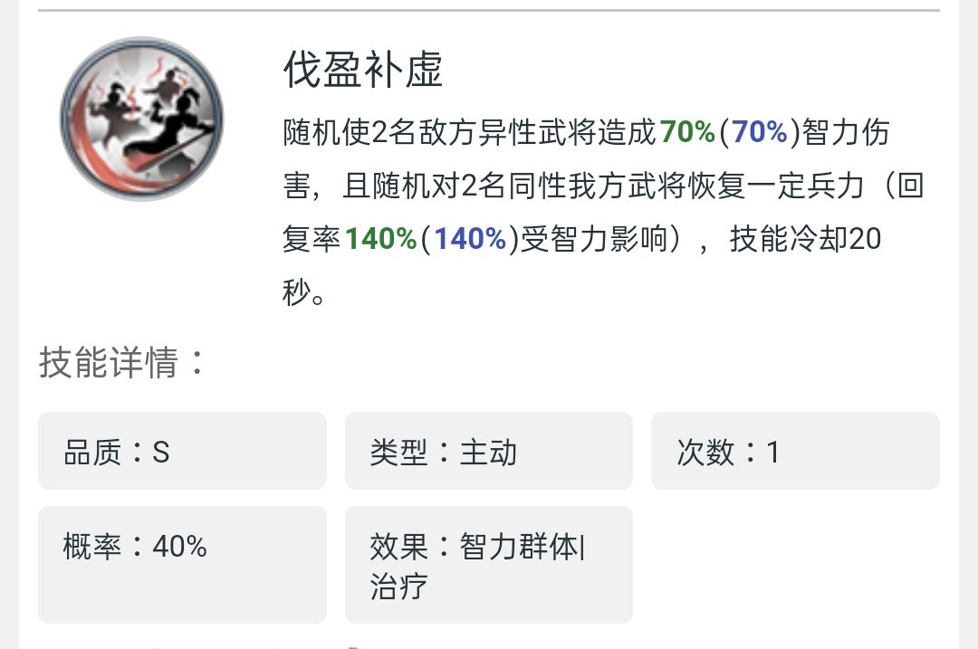Click the green 140% recovery rate value
This screenshot has height=649, width=978.
pyautogui.click(x=380, y=239)
